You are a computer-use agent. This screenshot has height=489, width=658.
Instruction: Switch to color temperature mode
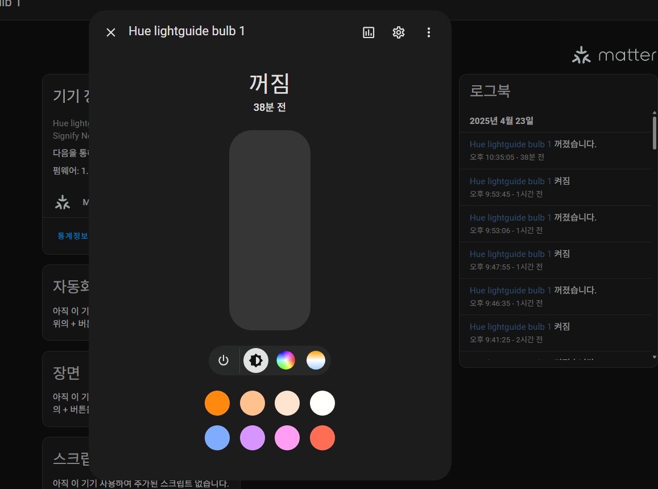[x=316, y=360]
